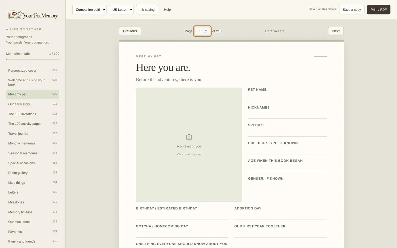Click the Species input line
This screenshot has width=397, height=248.
[287, 133]
